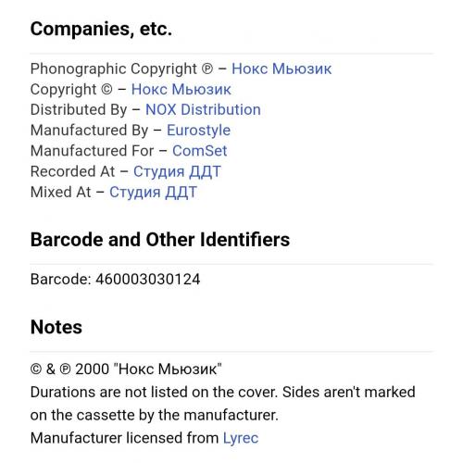
Task: Click the Companies, etc. section heading
Action: 101,29
